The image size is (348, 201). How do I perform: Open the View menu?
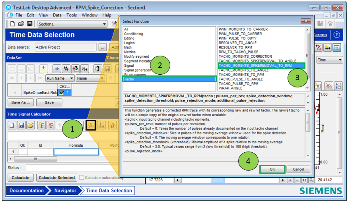coord(43,15)
